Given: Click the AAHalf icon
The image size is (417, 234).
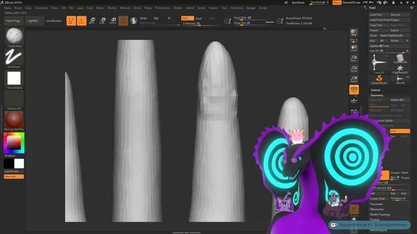Looking at the screenshot, I should [354, 79].
